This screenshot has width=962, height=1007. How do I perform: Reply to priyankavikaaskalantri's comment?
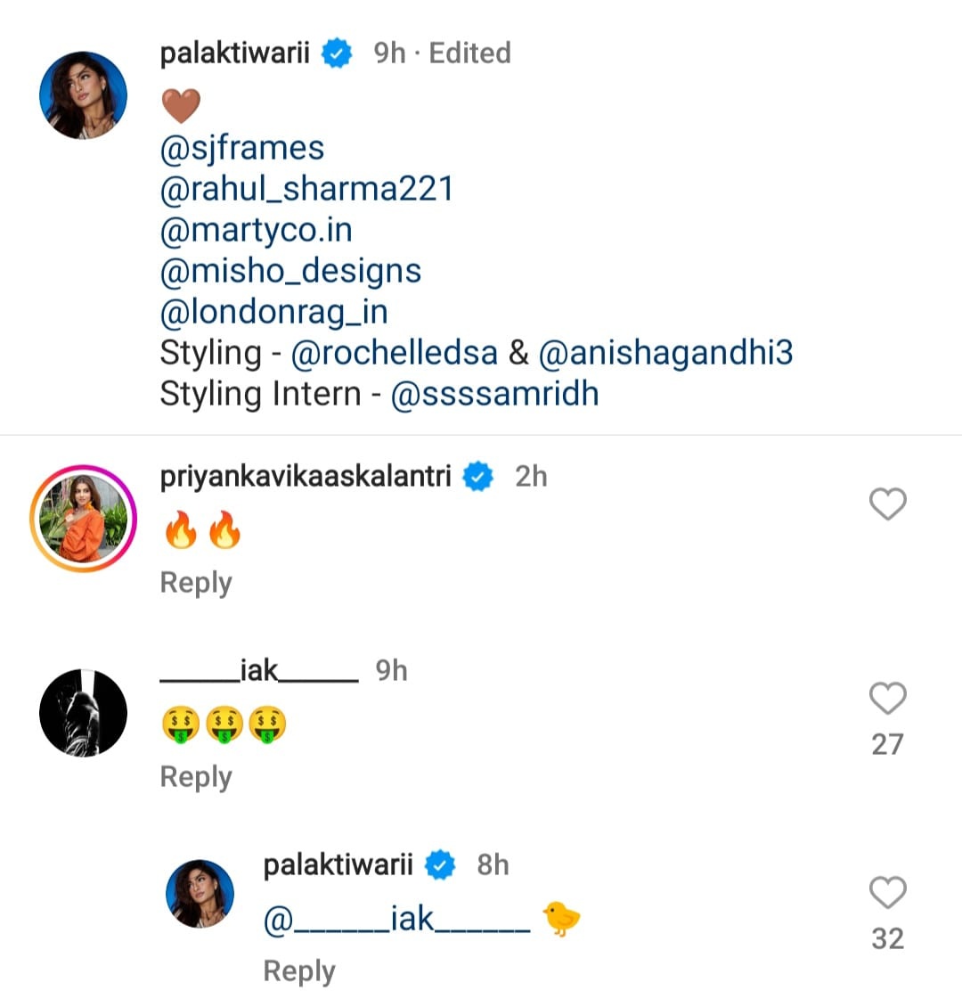(196, 583)
